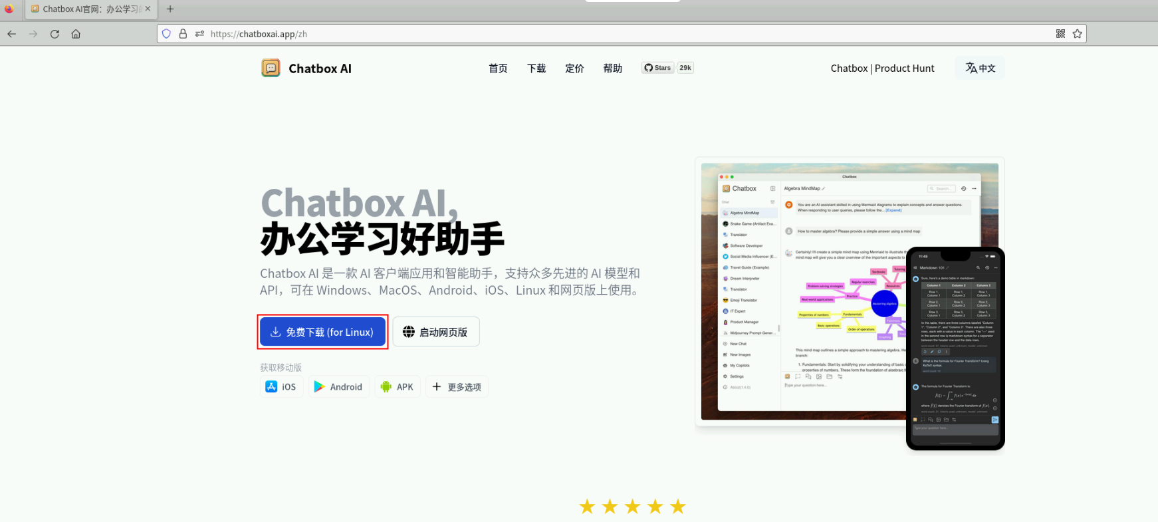Click the gray "Chatbox AI," hero heading
The image size is (1158, 522).
[x=360, y=203]
